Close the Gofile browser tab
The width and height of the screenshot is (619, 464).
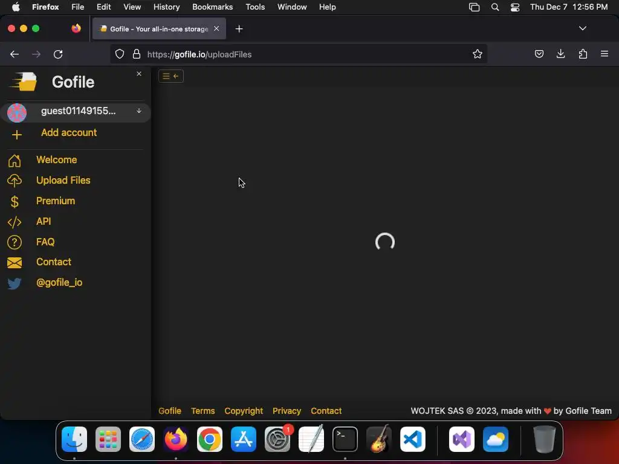(216, 28)
